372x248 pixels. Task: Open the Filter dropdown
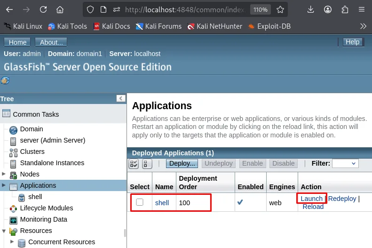coord(345,163)
